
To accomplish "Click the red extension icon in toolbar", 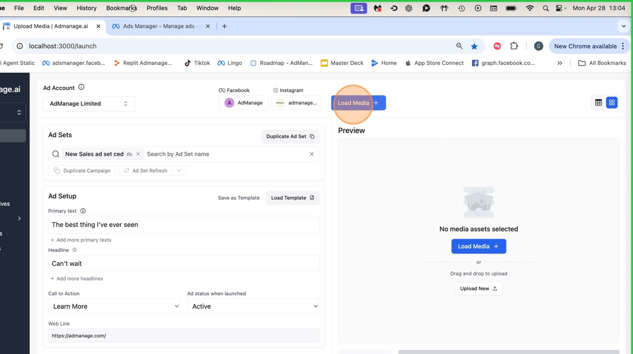I will [x=497, y=46].
